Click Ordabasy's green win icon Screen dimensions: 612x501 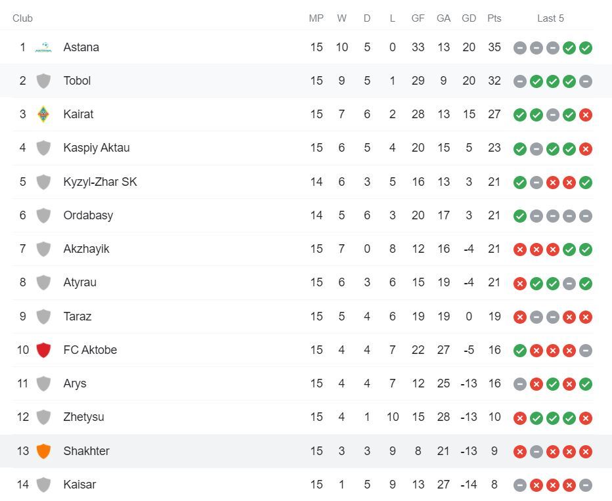coord(520,216)
